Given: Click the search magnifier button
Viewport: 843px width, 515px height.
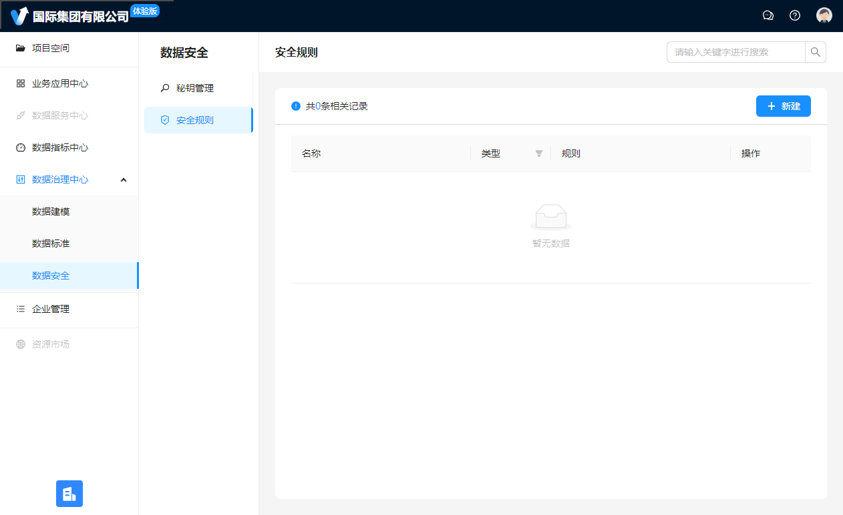Looking at the screenshot, I should point(816,52).
